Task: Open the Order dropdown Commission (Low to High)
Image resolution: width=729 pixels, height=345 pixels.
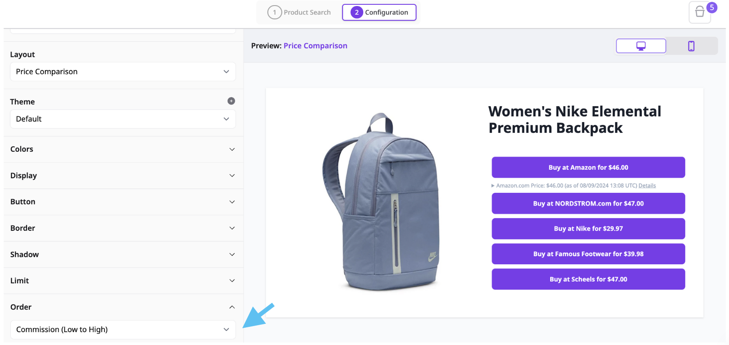Action: click(x=123, y=329)
